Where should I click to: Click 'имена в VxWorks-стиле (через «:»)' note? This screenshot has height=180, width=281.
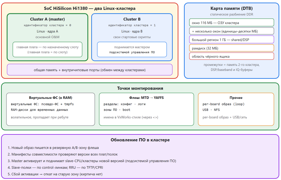131,117
